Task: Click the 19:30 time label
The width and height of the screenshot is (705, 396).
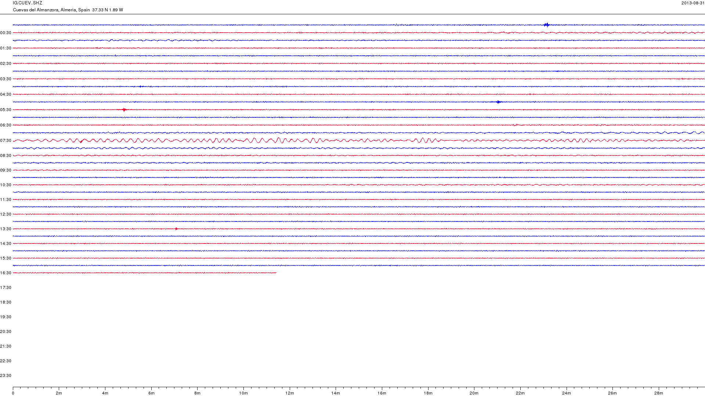Action: (6, 317)
